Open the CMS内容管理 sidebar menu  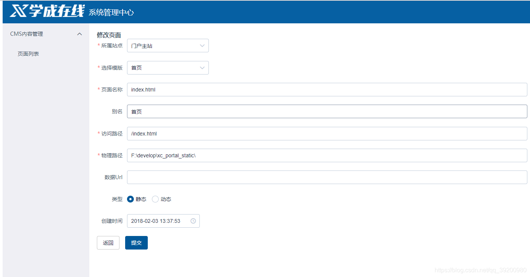click(x=46, y=34)
